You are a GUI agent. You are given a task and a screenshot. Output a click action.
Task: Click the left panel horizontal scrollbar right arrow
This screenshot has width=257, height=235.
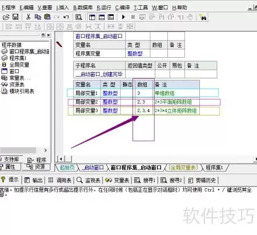(45, 150)
